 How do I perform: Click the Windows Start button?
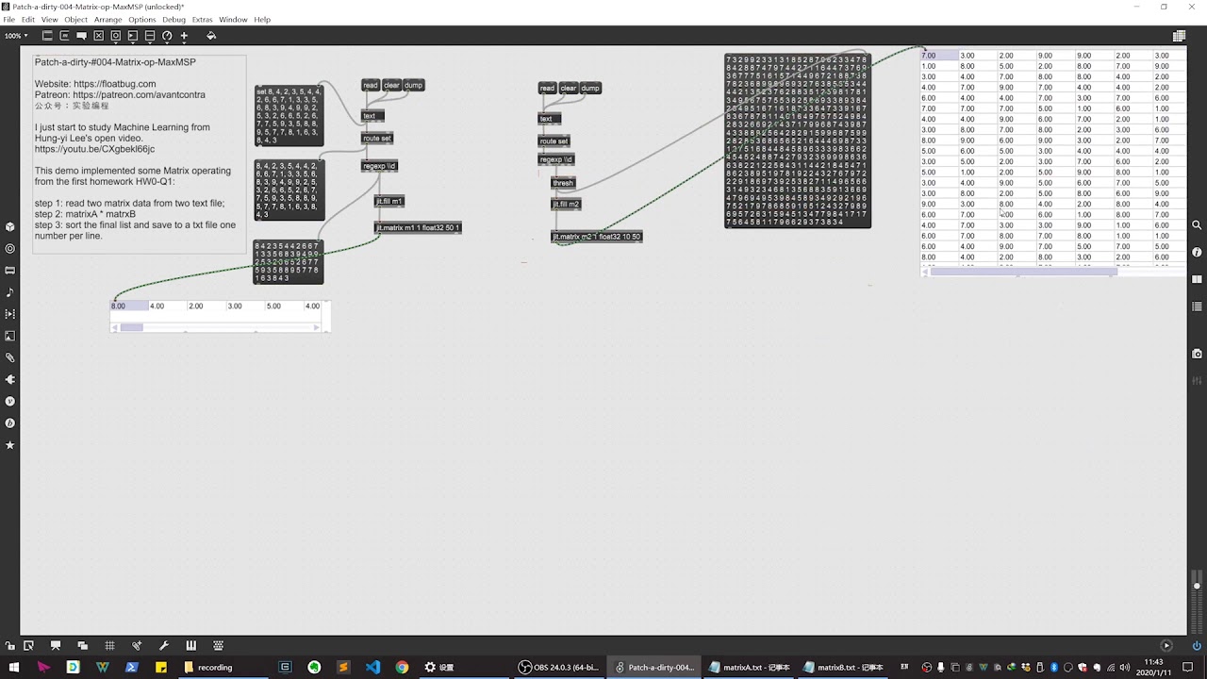[x=14, y=667]
